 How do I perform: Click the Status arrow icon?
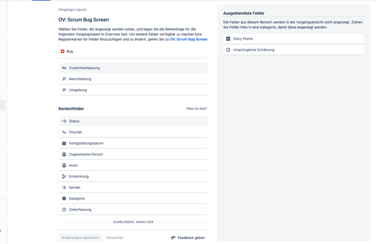[64, 121]
